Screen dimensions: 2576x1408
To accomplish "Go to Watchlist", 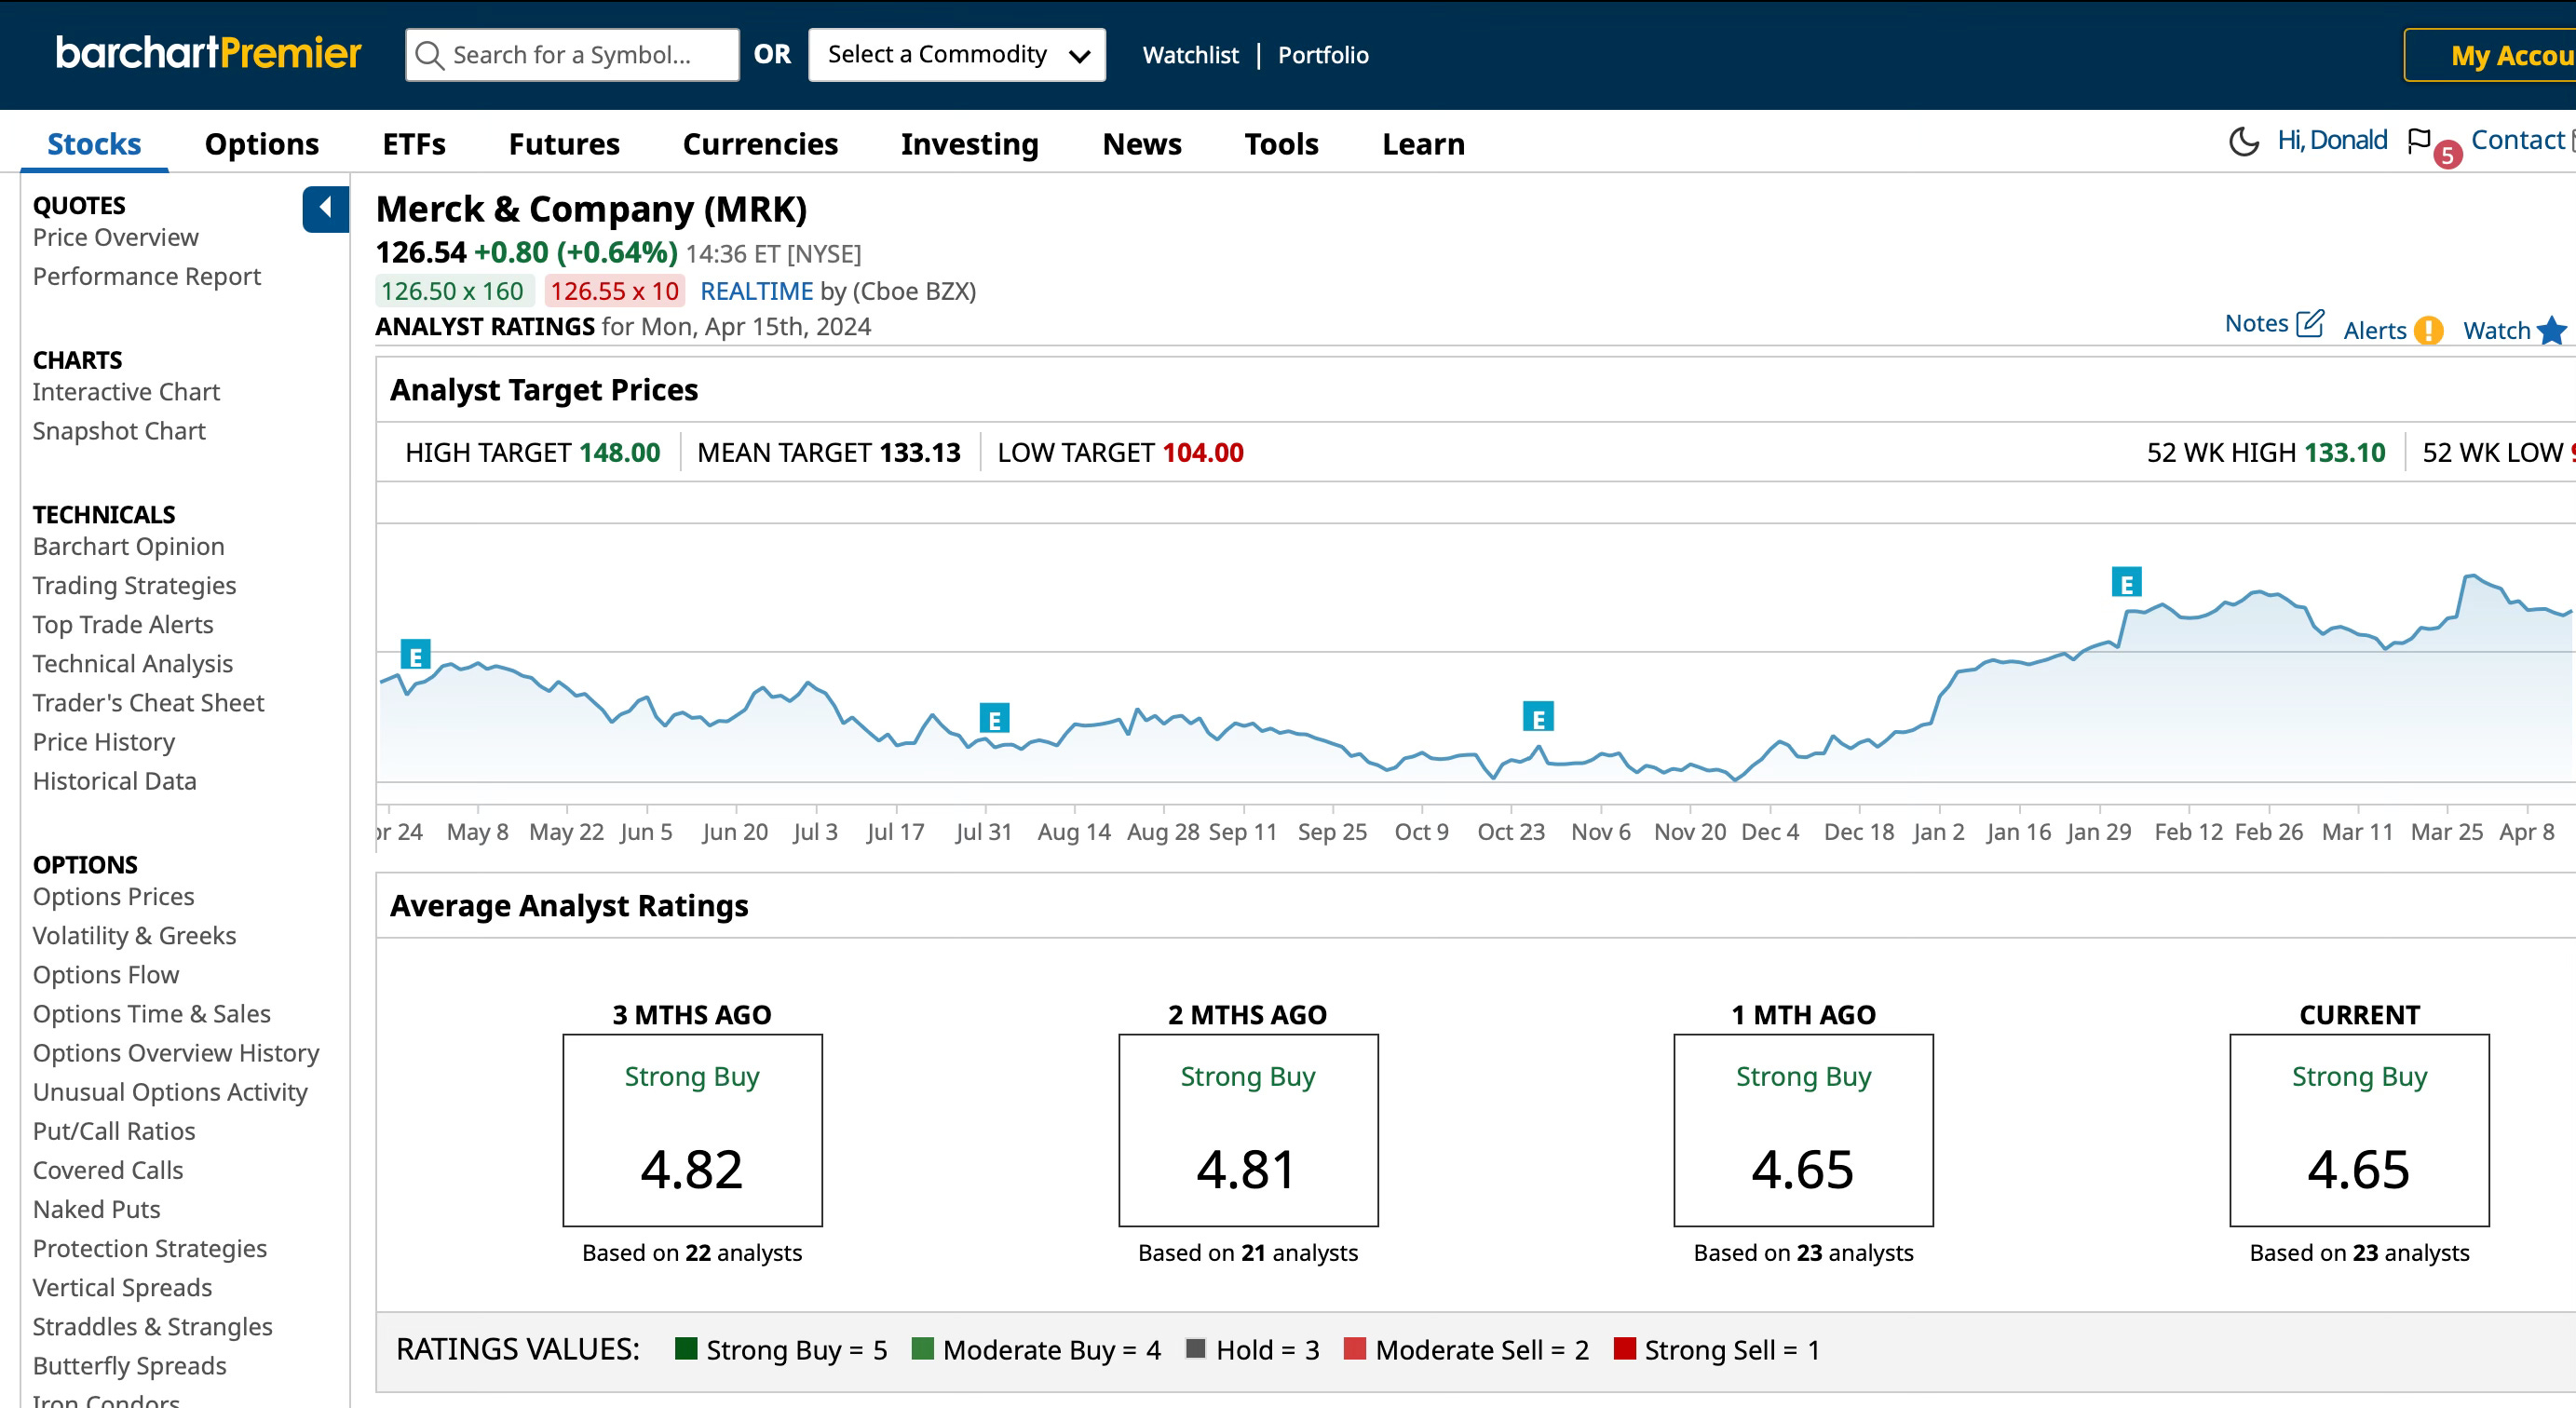I will point(1191,55).
